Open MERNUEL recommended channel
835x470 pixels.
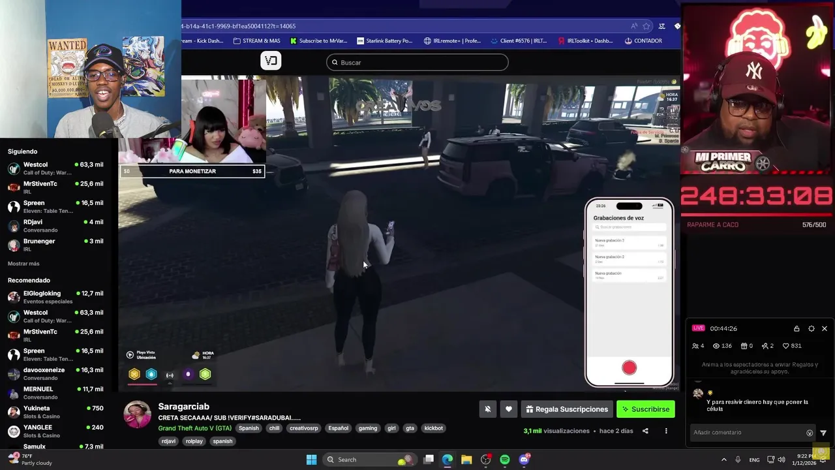click(55, 393)
